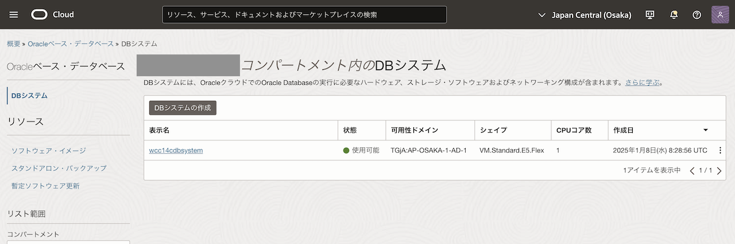Viewport: 735px width, 244px height.
Task: Click the Oracle Cloud logo
Action: [52, 15]
